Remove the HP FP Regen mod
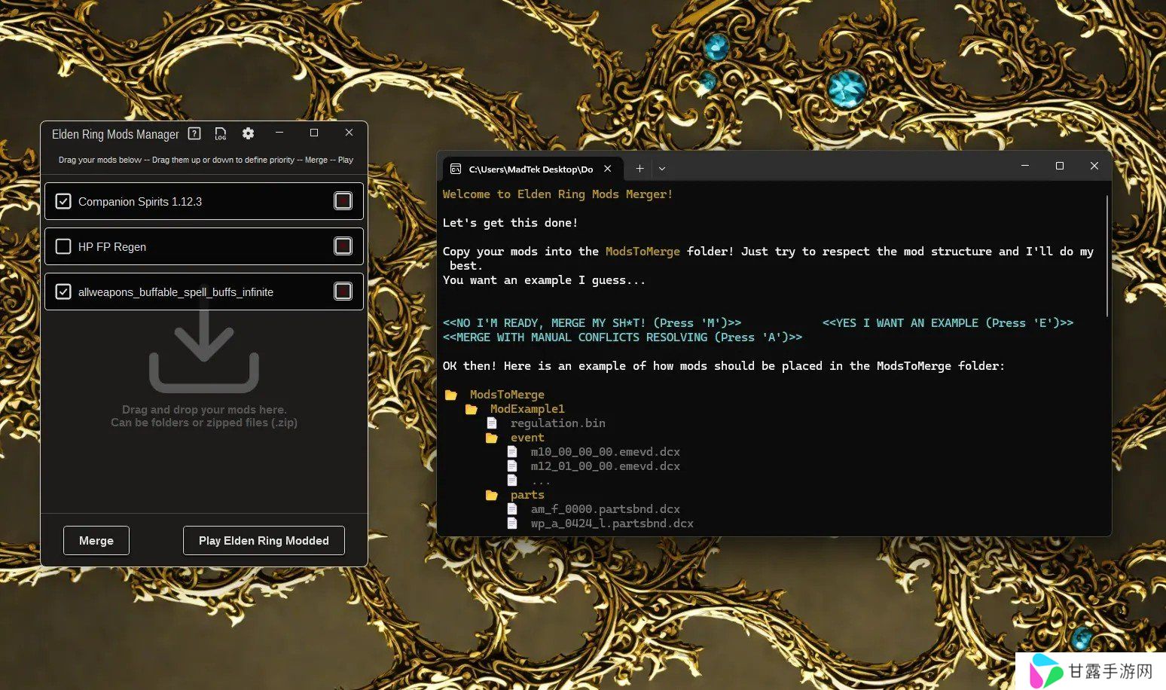This screenshot has width=1166, height=690. click(x=343, y=246)
